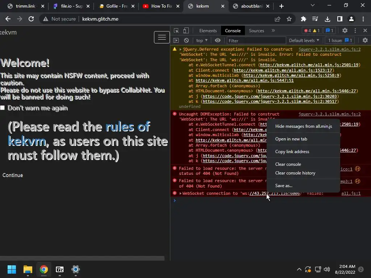Check the Don't warn me again box
Viewport: 371px width, 278px height.
tap(3, 108)
